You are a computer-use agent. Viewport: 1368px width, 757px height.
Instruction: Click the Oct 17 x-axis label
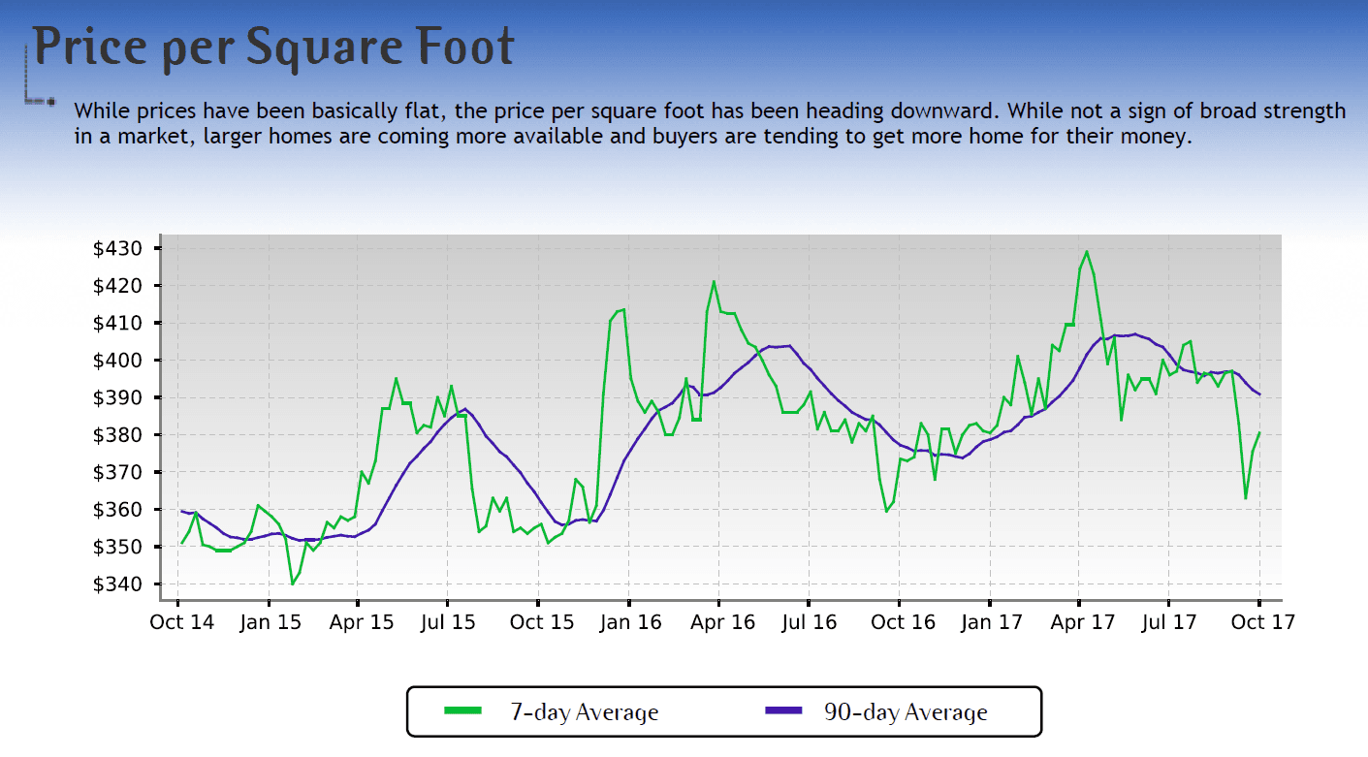click(x=1262, y=622)
